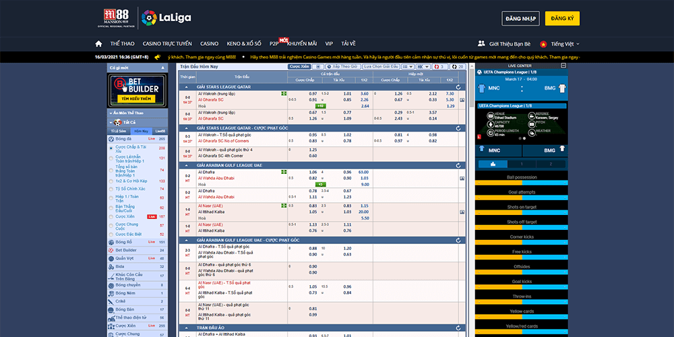The image size is (674, 337).
Task: Select the Tỷ Số Chính Xác radio option
Action: tap(111, 189)
